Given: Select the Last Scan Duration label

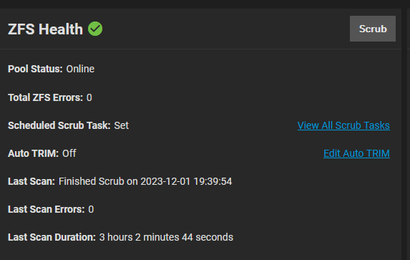Looking at the screenshot, I should tap(52, 237).
